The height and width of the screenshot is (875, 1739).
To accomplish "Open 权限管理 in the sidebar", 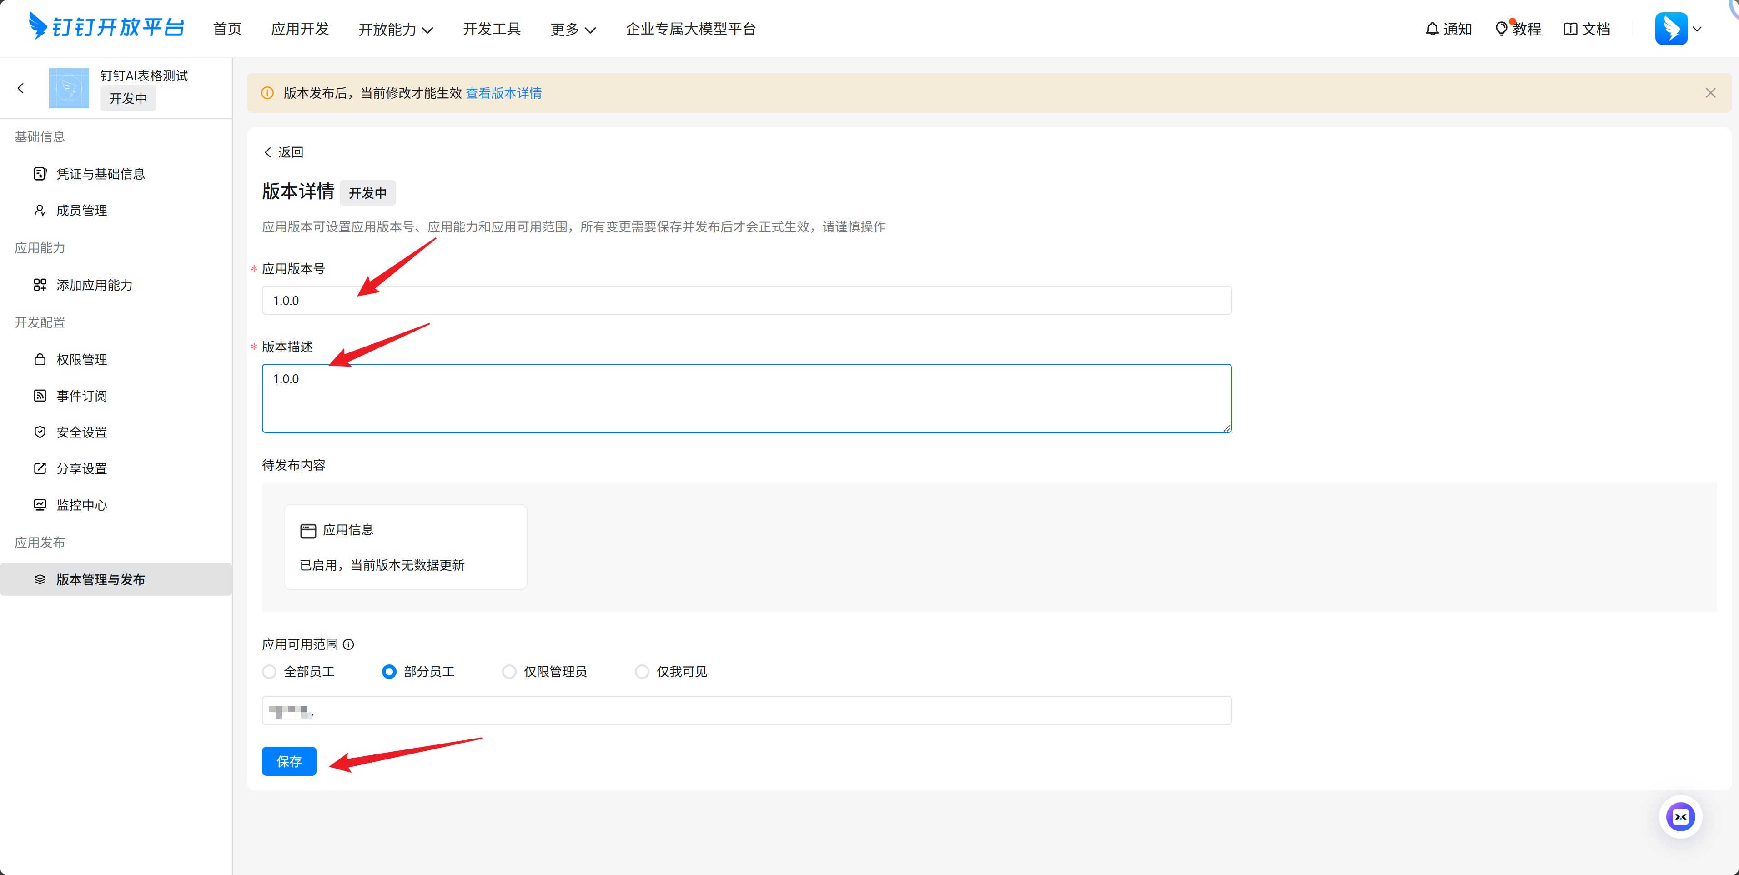I will [82, 359].
